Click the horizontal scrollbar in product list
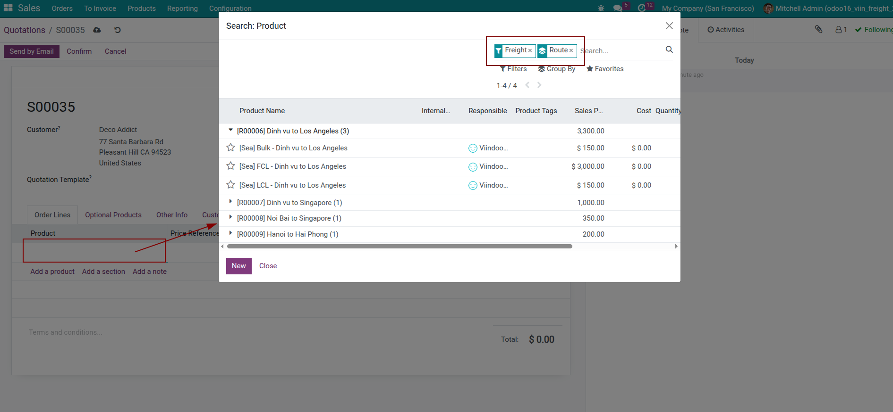This screenshot has width=893, height=412. pos(400,246)
